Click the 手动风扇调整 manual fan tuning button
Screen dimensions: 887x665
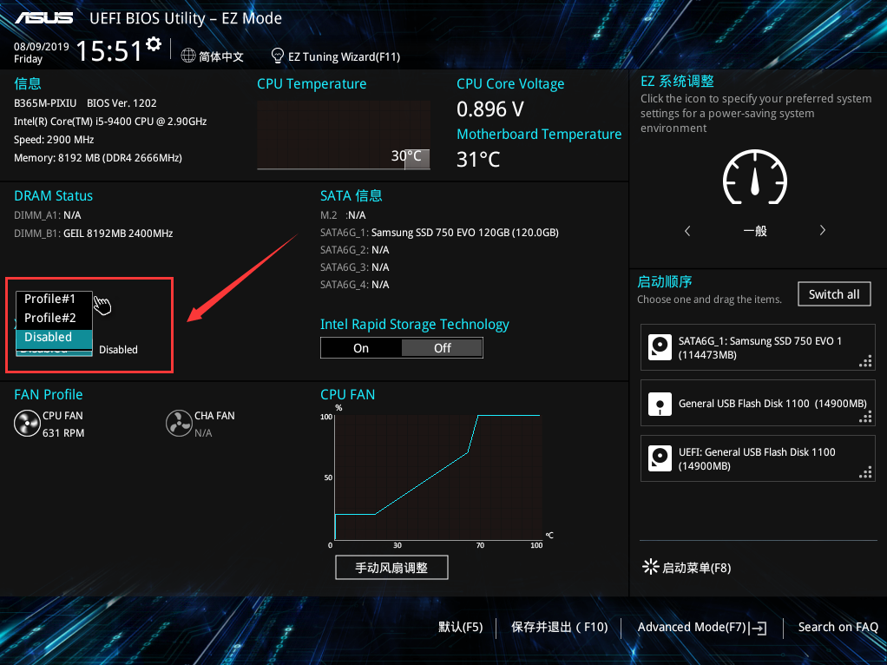[x=391, y=568]
